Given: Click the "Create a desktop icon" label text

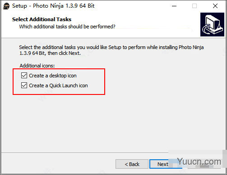Looking at the screenshot, I should pyautogui.click(x=53, y=76).
